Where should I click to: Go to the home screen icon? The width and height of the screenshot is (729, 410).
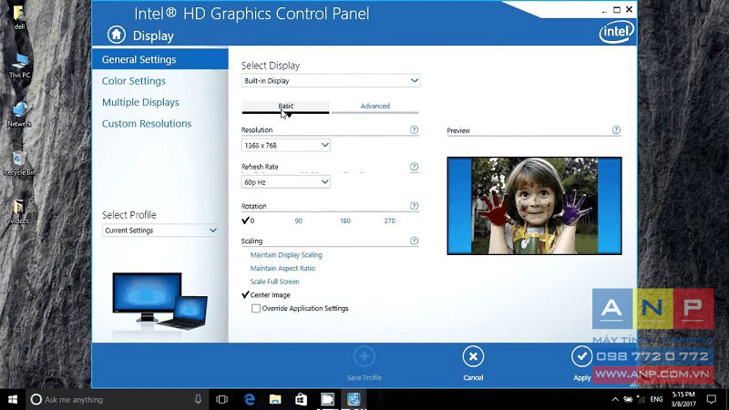click(x=117, y=35)
